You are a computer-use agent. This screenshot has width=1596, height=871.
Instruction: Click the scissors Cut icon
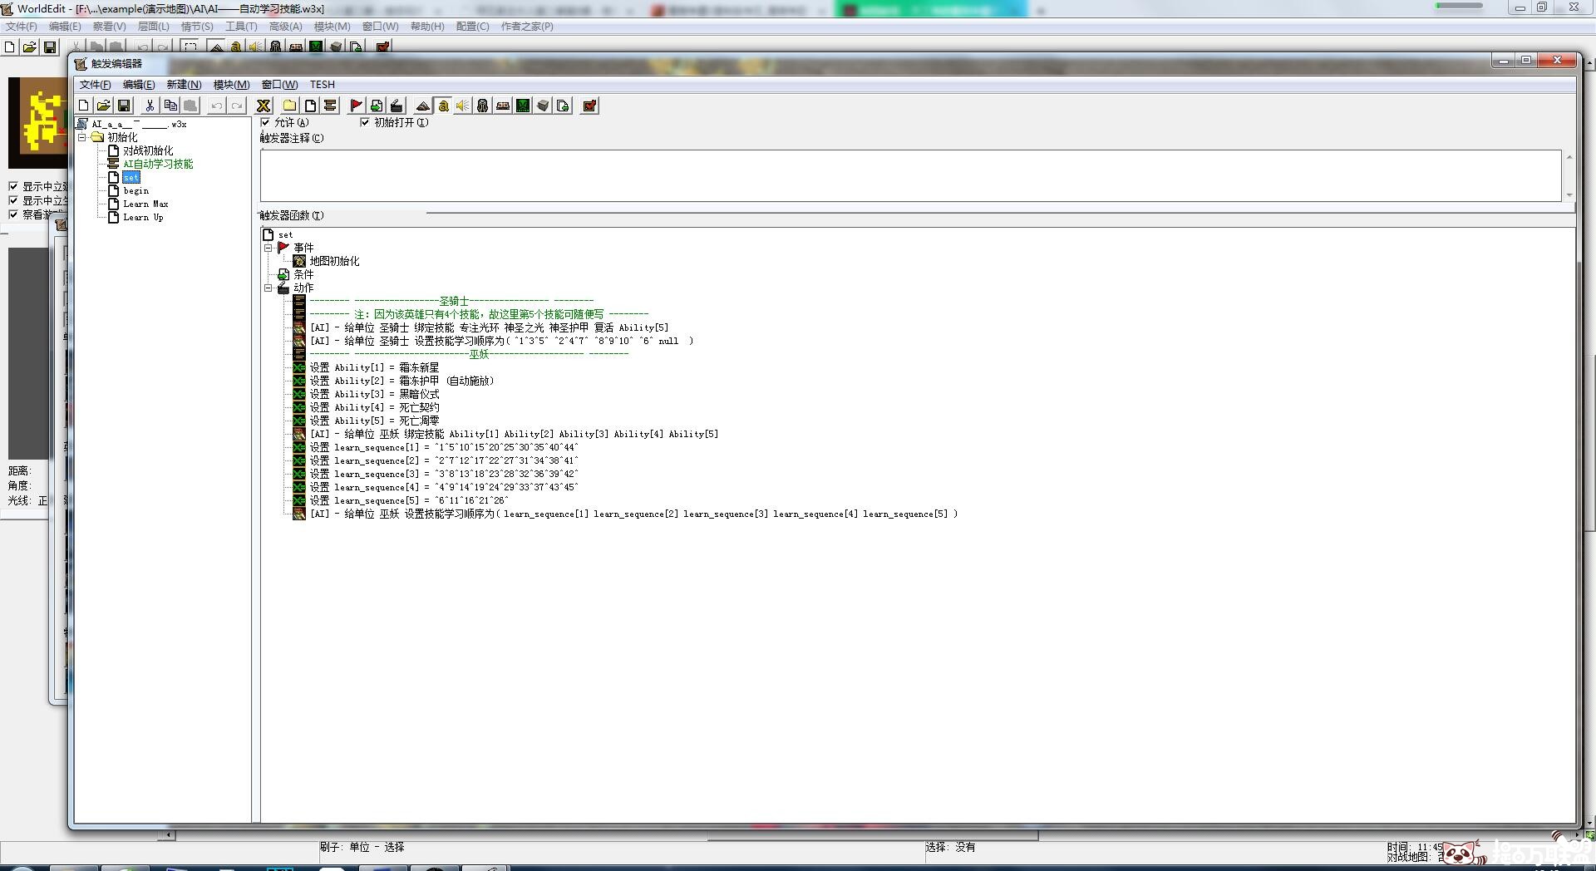coord(150,106)
